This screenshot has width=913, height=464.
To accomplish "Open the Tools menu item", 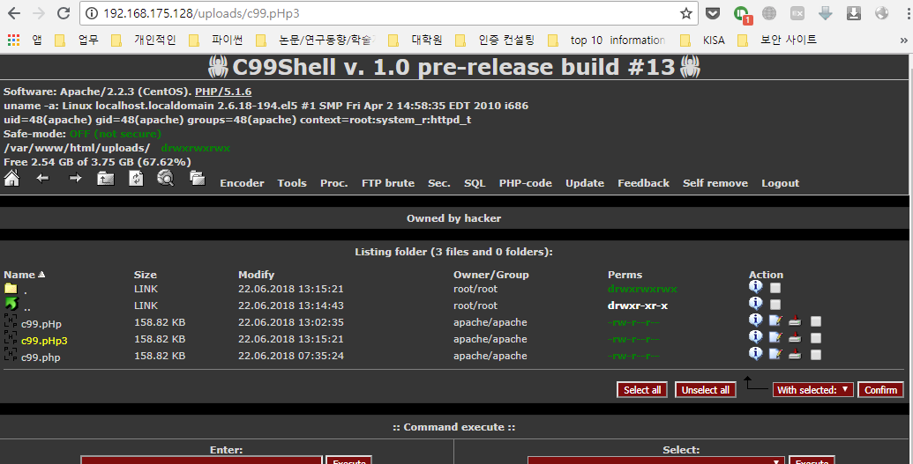I will 292,183.
